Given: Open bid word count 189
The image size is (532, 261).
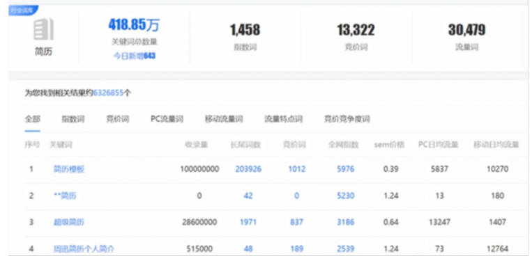Looking at the screenshot, I should (297, 249).
